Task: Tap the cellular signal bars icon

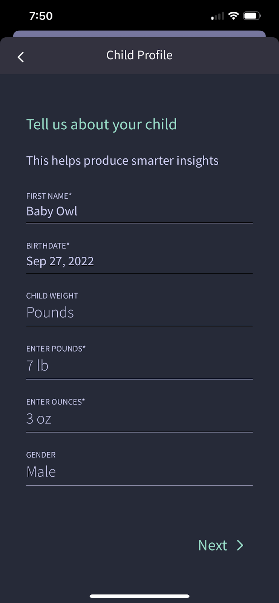Action: pyautogui.click(x=218, y=16)
